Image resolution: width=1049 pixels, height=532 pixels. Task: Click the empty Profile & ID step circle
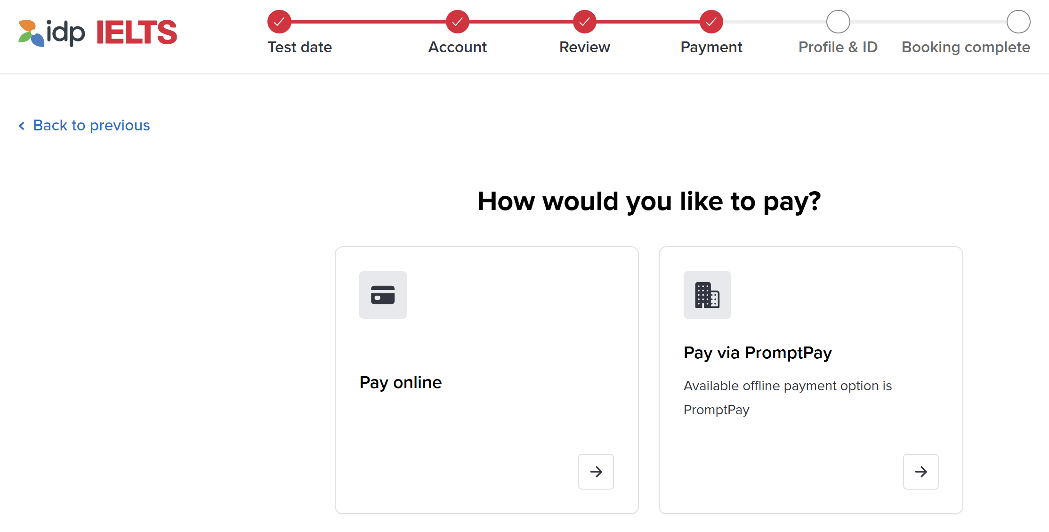point(838,22)
